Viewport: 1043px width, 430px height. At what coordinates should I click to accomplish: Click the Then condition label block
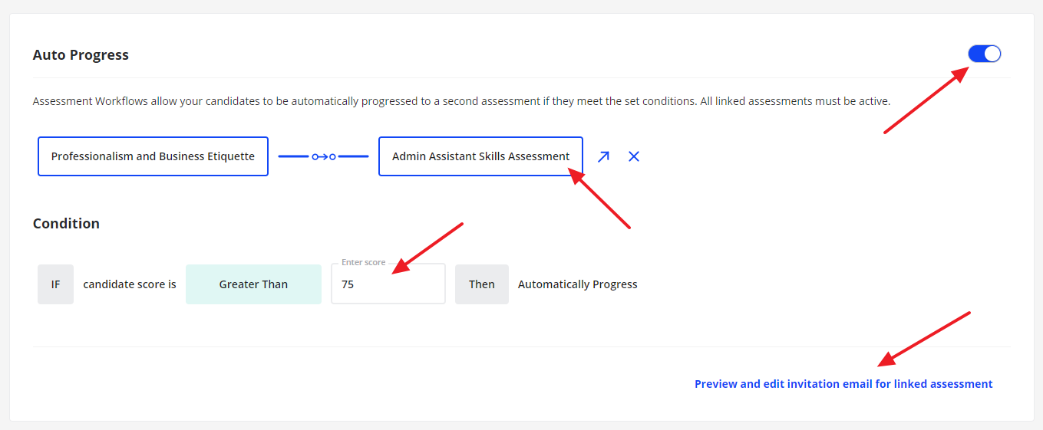[481, 284]
